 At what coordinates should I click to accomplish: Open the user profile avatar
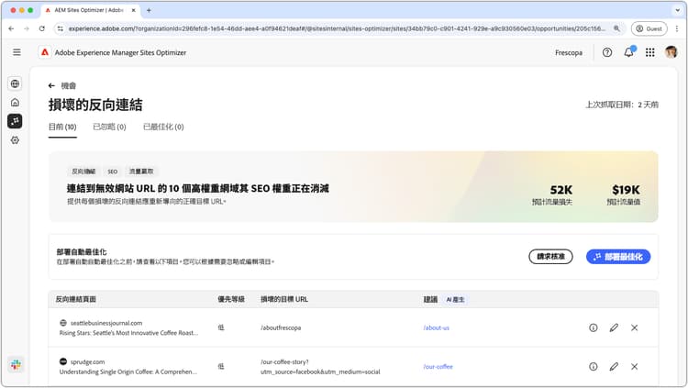point(671,52)
